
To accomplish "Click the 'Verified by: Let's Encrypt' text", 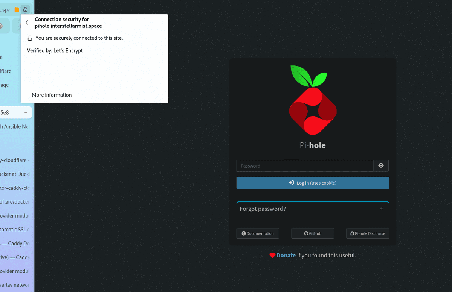I will point(55,50).
